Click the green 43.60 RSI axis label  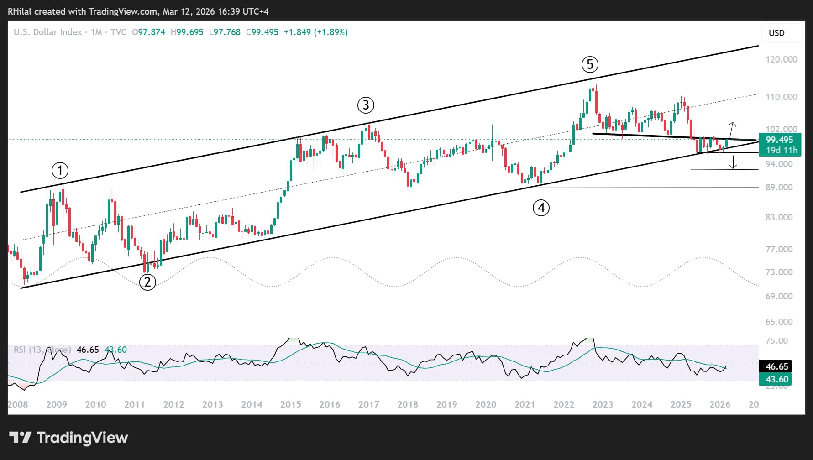point(776,379)
